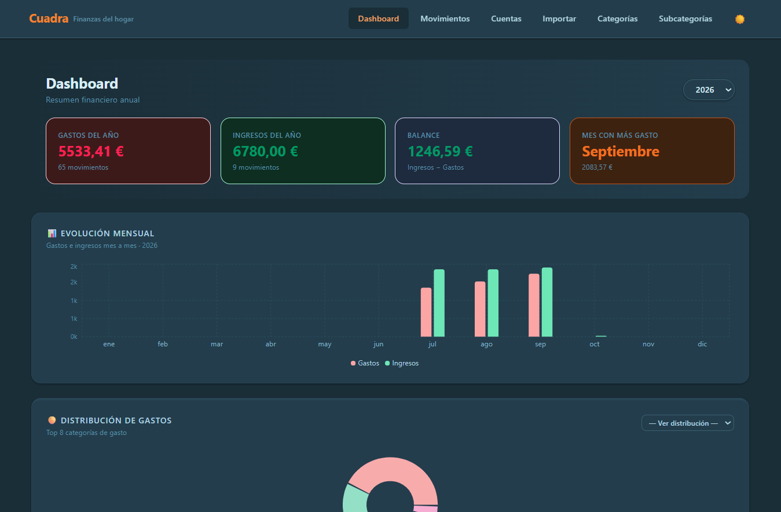Open the Dashboard tab

[x=379, y=19]
